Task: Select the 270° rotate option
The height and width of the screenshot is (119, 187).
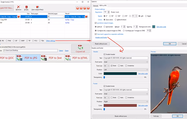Action: click(x=123, y=16)
